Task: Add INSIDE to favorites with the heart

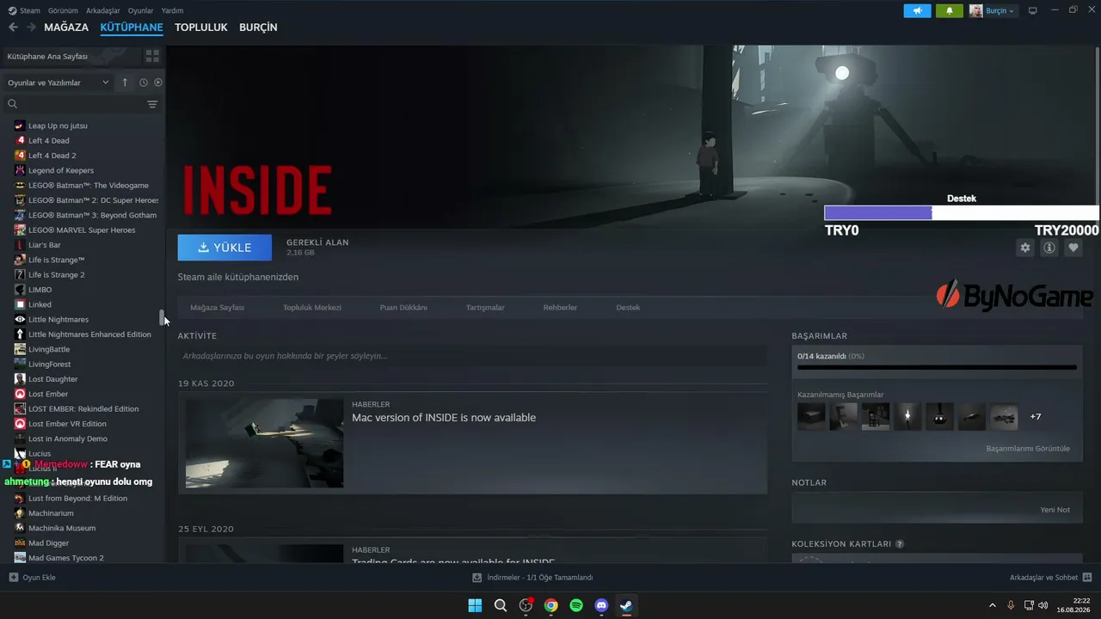Action: [x=1073, y=248]
